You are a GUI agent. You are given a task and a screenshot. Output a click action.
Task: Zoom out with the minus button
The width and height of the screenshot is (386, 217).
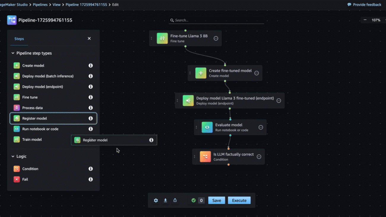tap(365, 20)
